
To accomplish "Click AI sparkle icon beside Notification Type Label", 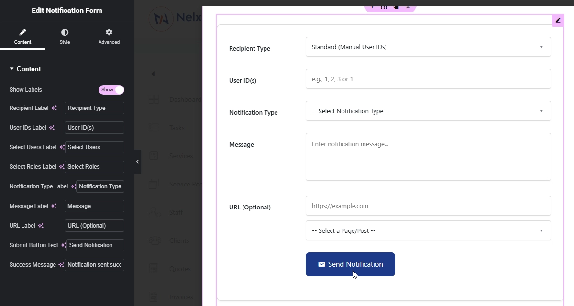I will click(73, 186).
